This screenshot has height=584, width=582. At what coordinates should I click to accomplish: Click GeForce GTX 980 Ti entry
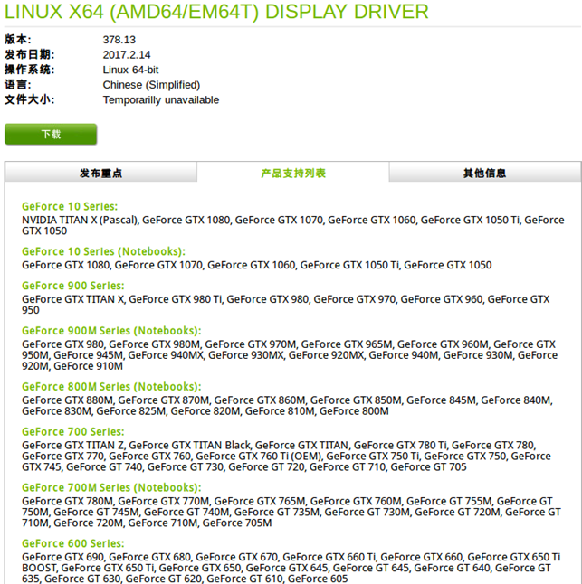[x=176, y=299]
